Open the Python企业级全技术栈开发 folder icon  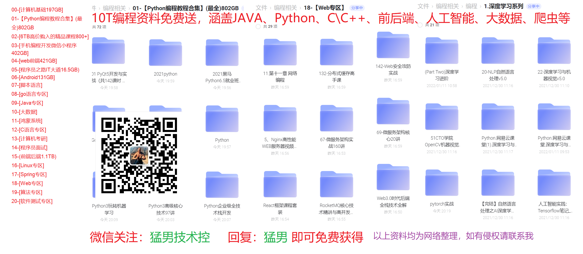[222, 185]
